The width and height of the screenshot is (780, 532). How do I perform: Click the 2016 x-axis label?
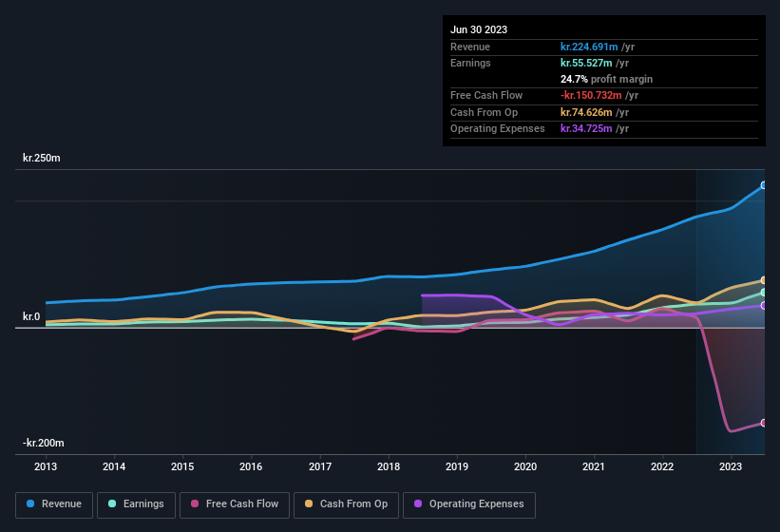tap(251, 466)
